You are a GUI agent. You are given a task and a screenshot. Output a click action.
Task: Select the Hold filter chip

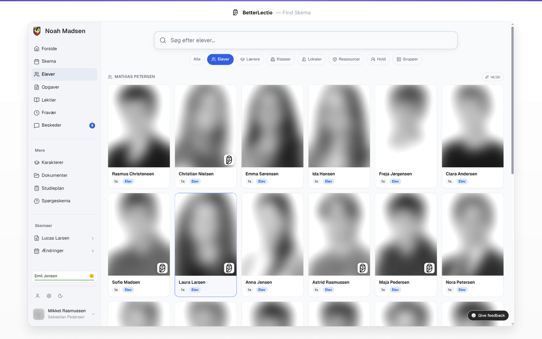378,59
